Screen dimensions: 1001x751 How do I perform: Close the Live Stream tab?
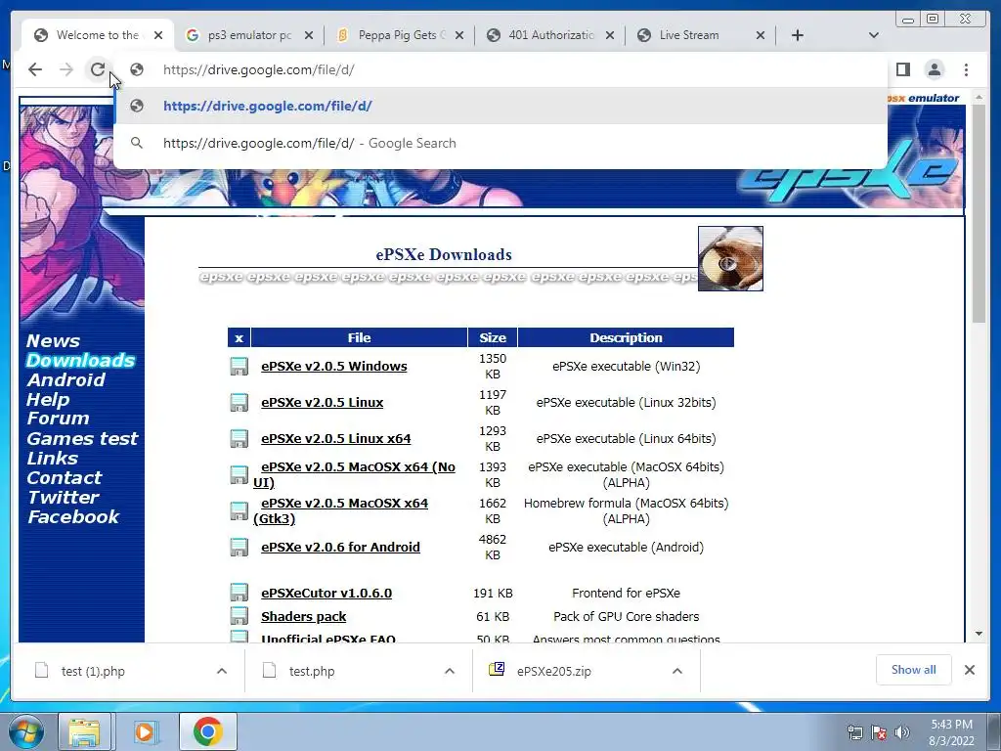point(761,35)
